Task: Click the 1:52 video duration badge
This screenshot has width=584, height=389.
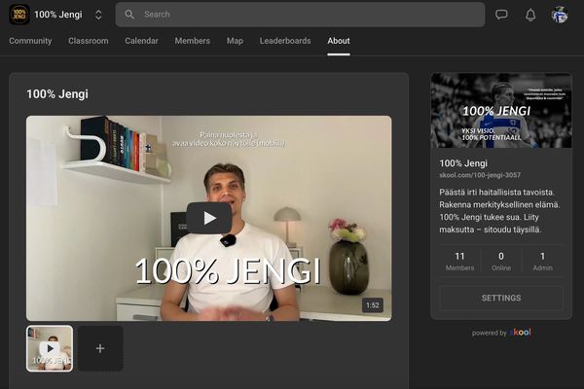Action: point(373,305)
